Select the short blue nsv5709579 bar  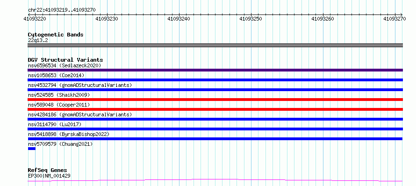[32, 149]
